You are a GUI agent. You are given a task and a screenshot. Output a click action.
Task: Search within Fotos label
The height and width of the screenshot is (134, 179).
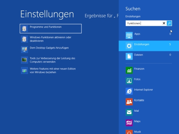point(137,79)
